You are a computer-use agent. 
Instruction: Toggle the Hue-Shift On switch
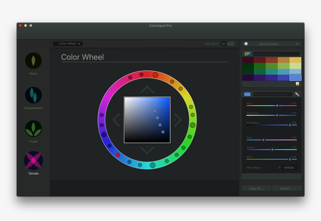[x=228, y=44]
